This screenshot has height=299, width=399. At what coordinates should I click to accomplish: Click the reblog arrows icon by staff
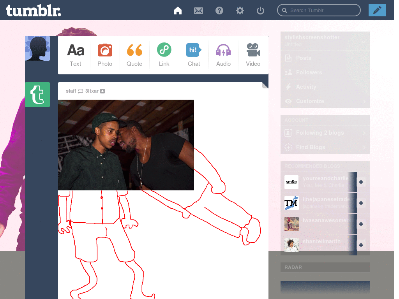[80, 91]
